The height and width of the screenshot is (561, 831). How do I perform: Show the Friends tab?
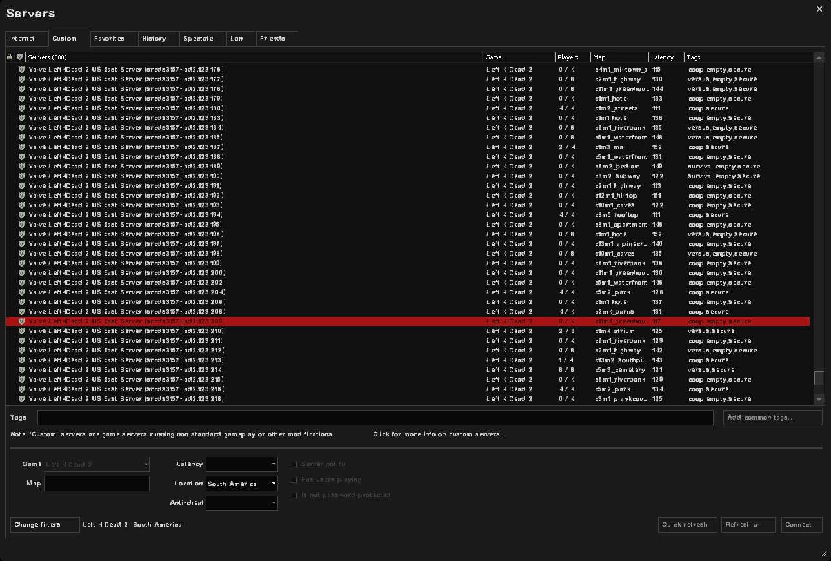[x=277, y=39]
